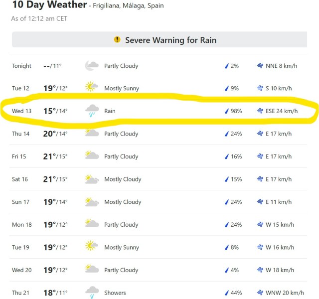Click the Frigiliana, Málaga, Spain location text
The height and width of the screenshot is (299, 319).
[x=129, y=6]
